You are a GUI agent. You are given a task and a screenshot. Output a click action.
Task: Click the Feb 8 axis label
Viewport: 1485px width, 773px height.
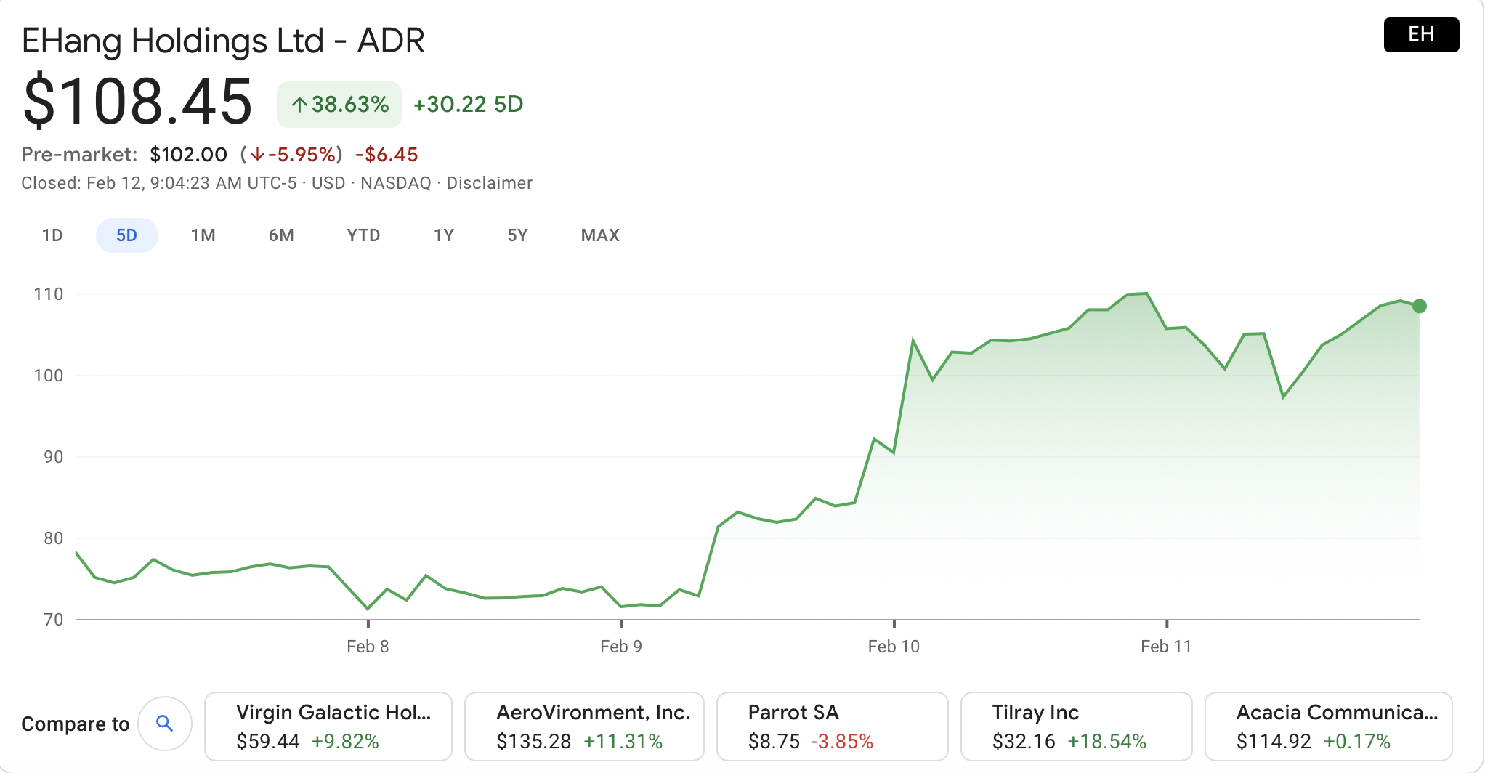point(368,647)
